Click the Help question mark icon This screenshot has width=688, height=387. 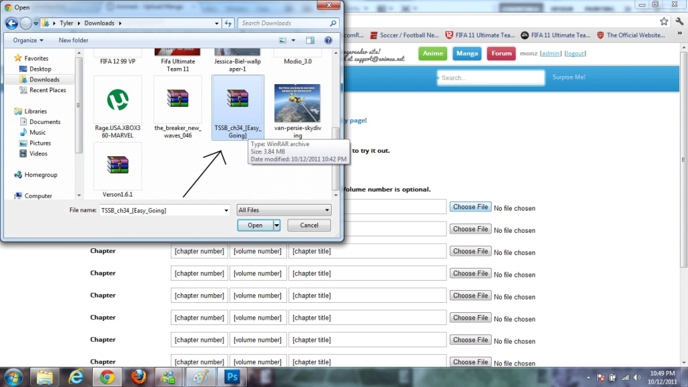click(x=327, y=40)
